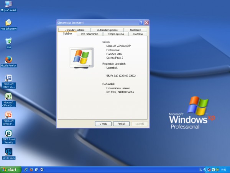Screen dimensions: 230x173
Task: Click the rightmost tray icon before clock
Action: coord(217,170)
